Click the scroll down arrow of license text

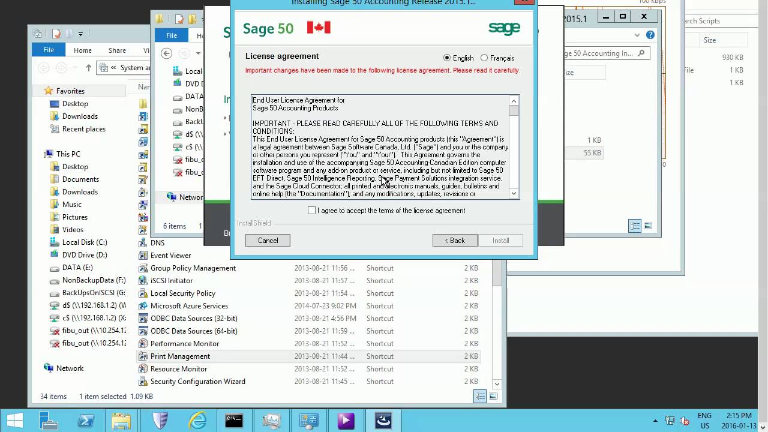(514, 193)
